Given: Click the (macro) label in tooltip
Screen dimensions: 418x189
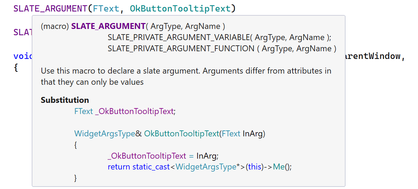Looking at the screenshot, I should (55, 27).
